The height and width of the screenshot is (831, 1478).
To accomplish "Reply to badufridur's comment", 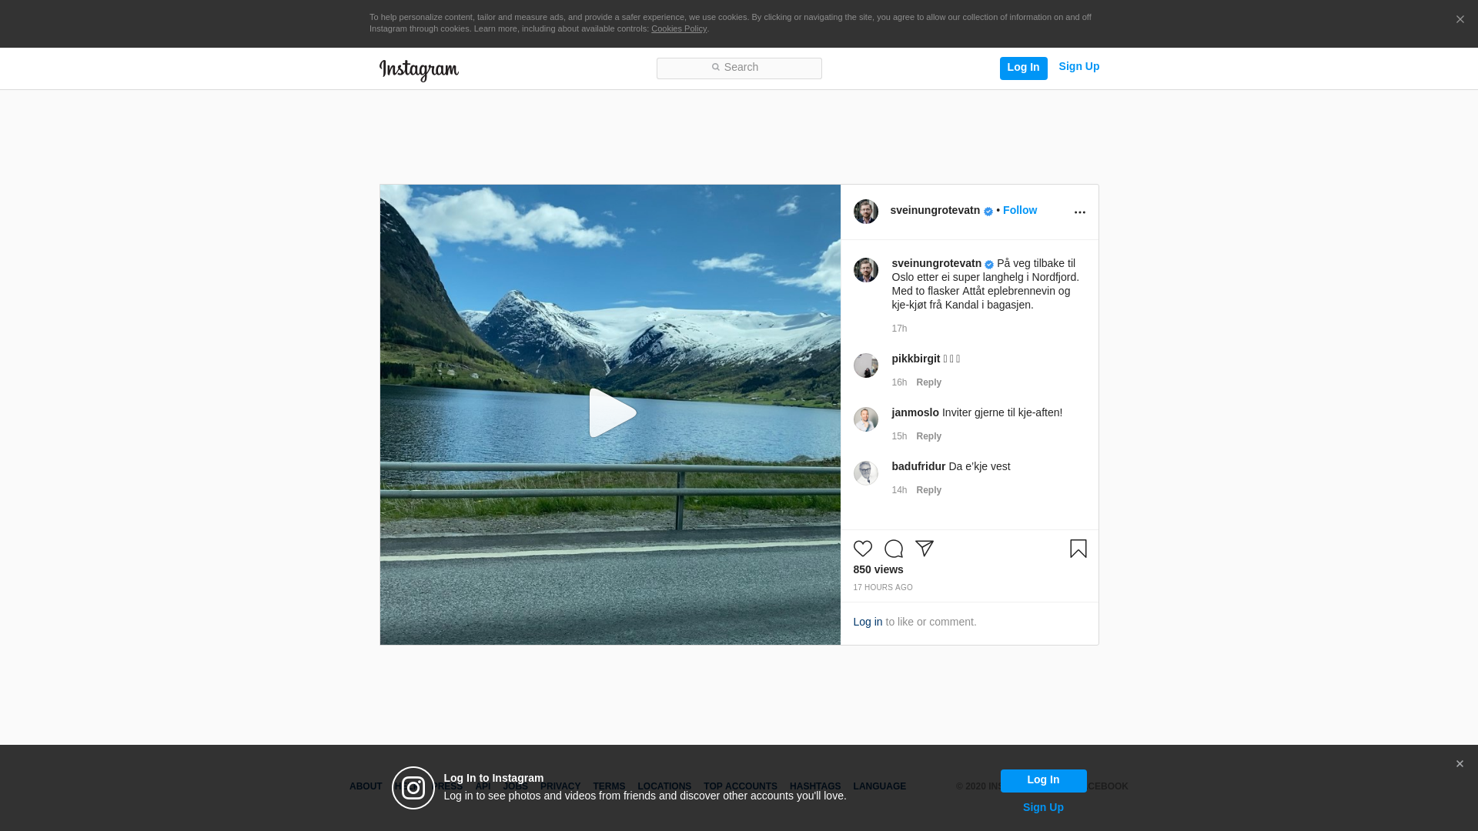I will (928, 490).
